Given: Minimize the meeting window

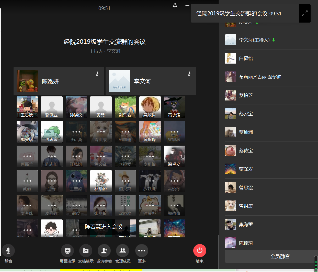Looking at the screenshot, I should pos(187,6).
